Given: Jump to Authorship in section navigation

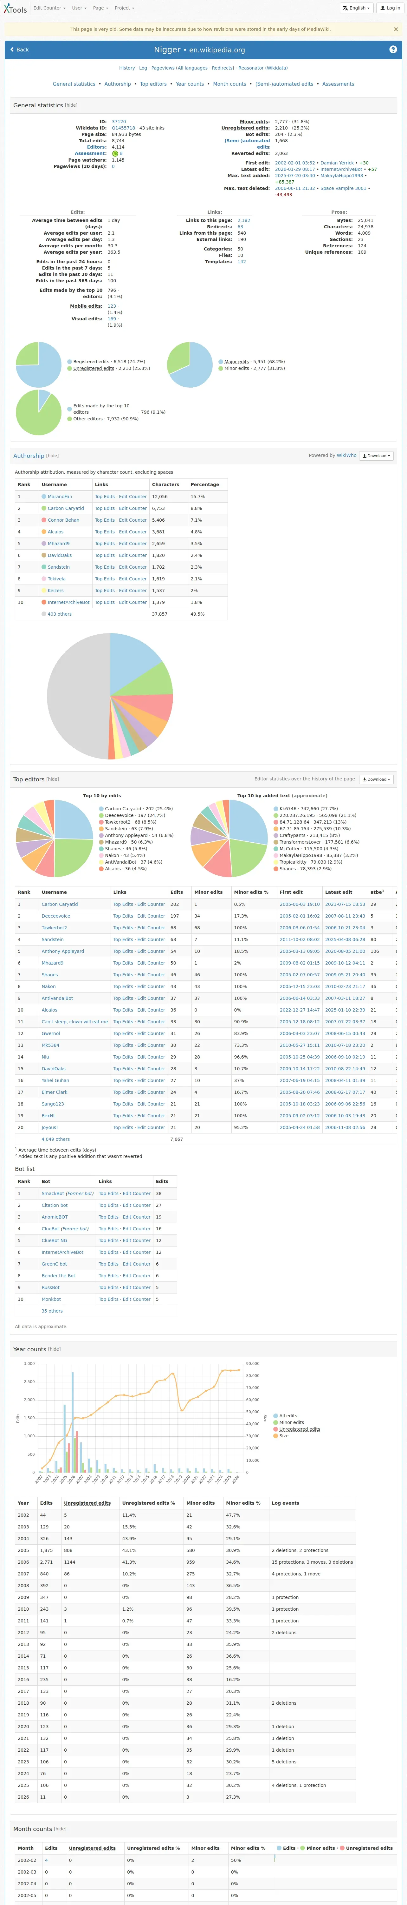Looking at the screenshot, I should point(118,84).
